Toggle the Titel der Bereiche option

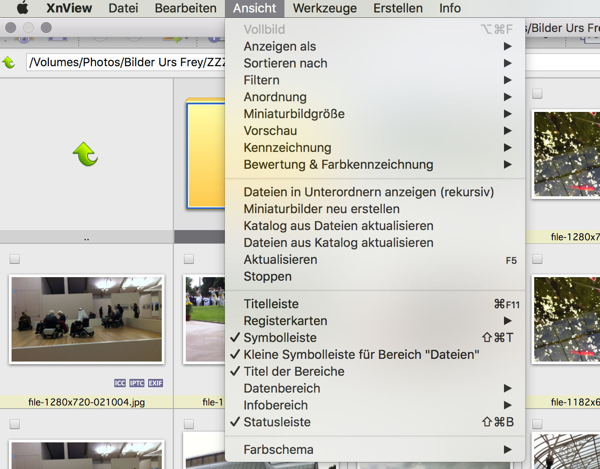point(375,371)
